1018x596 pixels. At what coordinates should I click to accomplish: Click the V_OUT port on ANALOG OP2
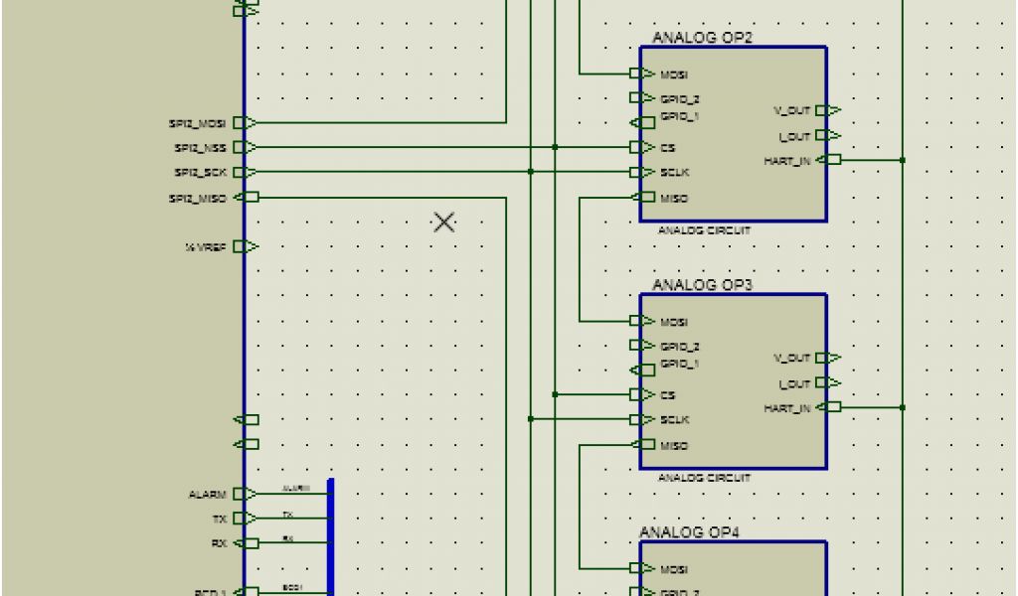(x=833, y=110)
